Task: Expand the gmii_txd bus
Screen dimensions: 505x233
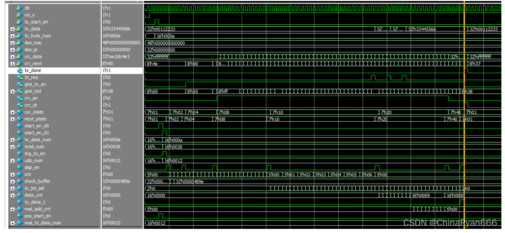Action: click(12, 91)
